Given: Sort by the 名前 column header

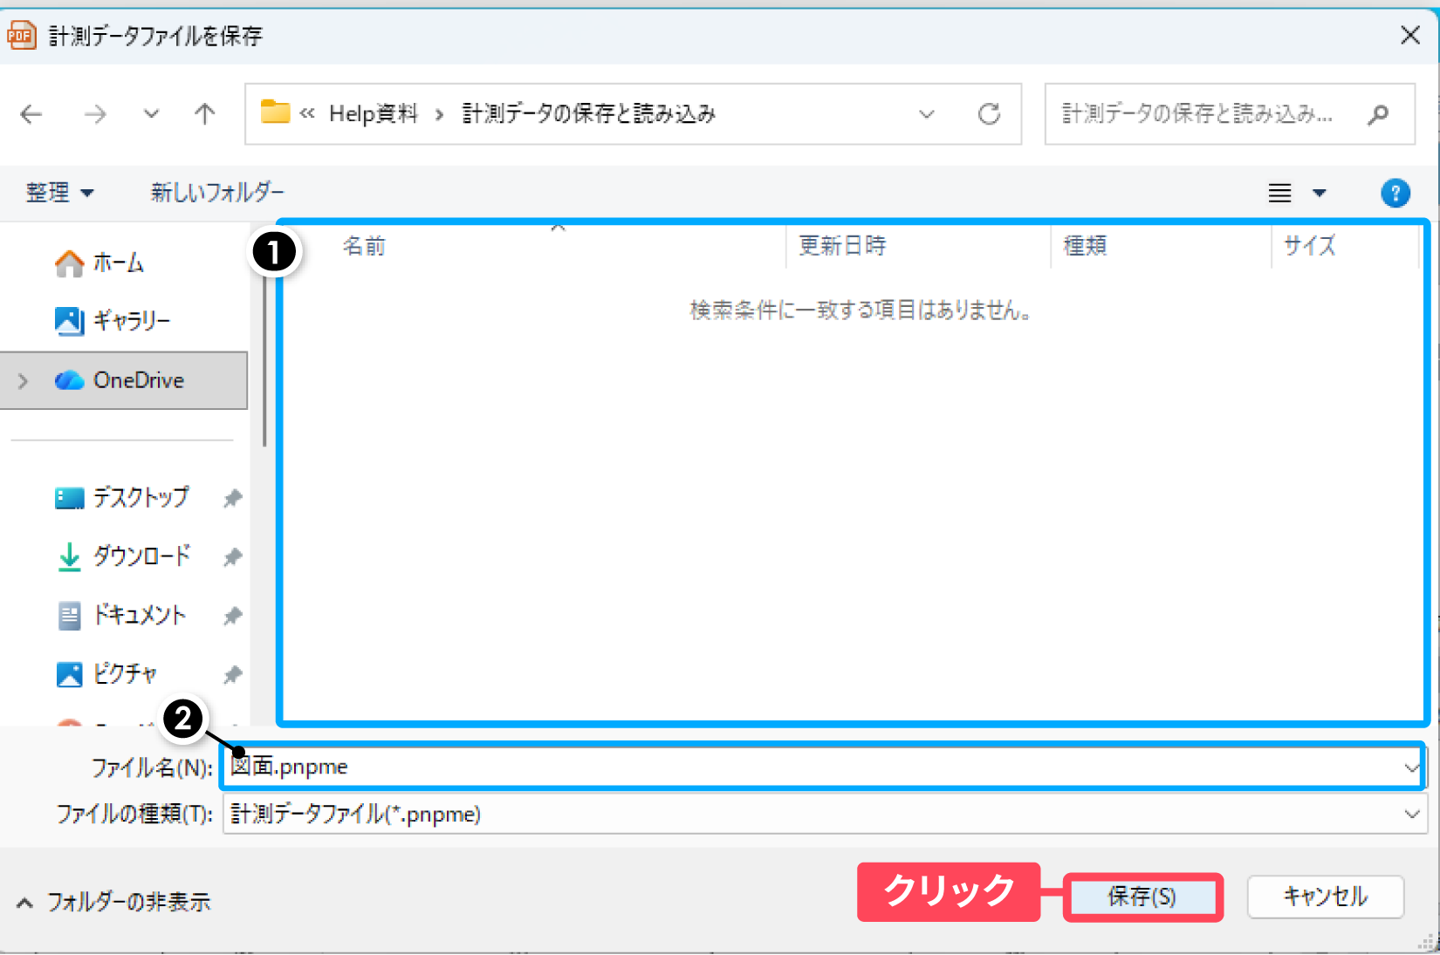Looking at the screenshot, I should pos(364,246).
